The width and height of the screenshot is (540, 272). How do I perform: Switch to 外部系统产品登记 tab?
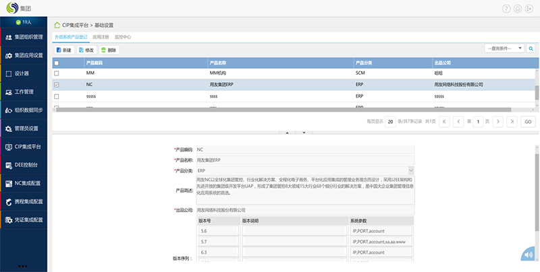point(71,37)
